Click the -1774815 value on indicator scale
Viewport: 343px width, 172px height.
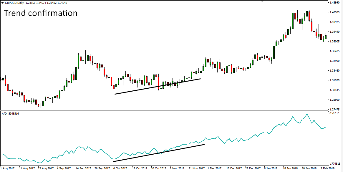(335, 164)
